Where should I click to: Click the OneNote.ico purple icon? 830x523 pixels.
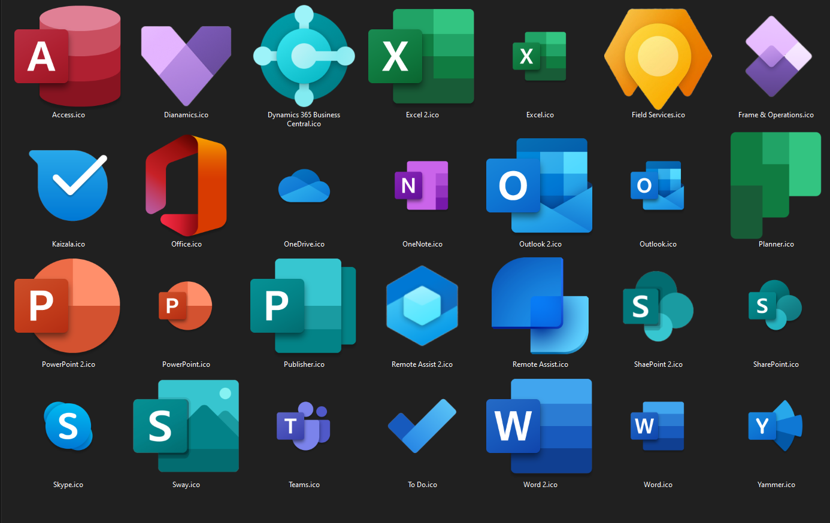tap(422, 186)
